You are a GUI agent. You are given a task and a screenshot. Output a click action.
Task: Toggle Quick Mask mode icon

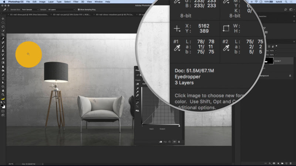(x=3, y=111)
